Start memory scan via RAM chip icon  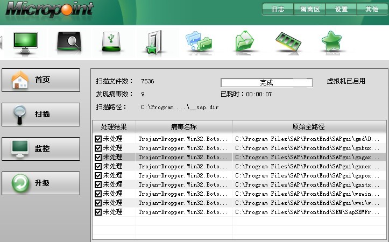[288, 41]
